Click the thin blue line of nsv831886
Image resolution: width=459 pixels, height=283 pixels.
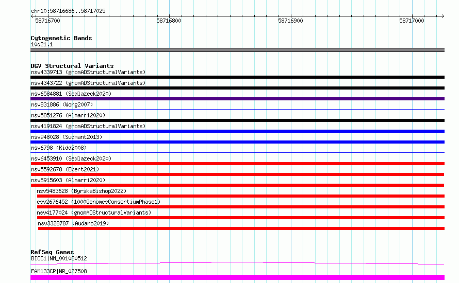pyautogui.click(x=237, y=110)
